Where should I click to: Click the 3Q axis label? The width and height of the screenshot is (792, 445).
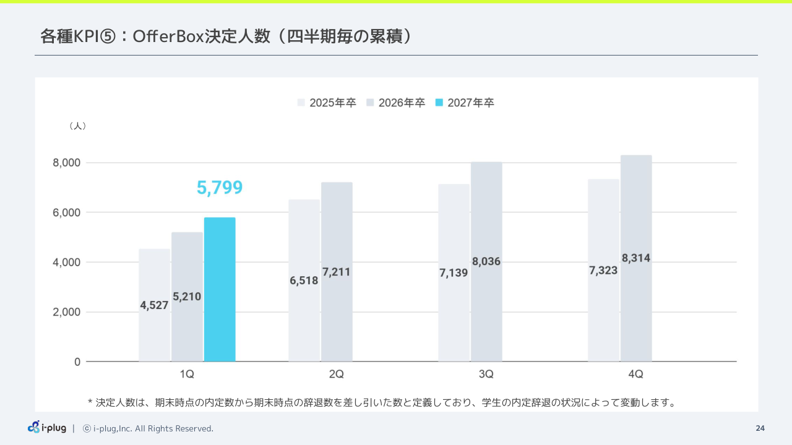(x=486, y=375)
